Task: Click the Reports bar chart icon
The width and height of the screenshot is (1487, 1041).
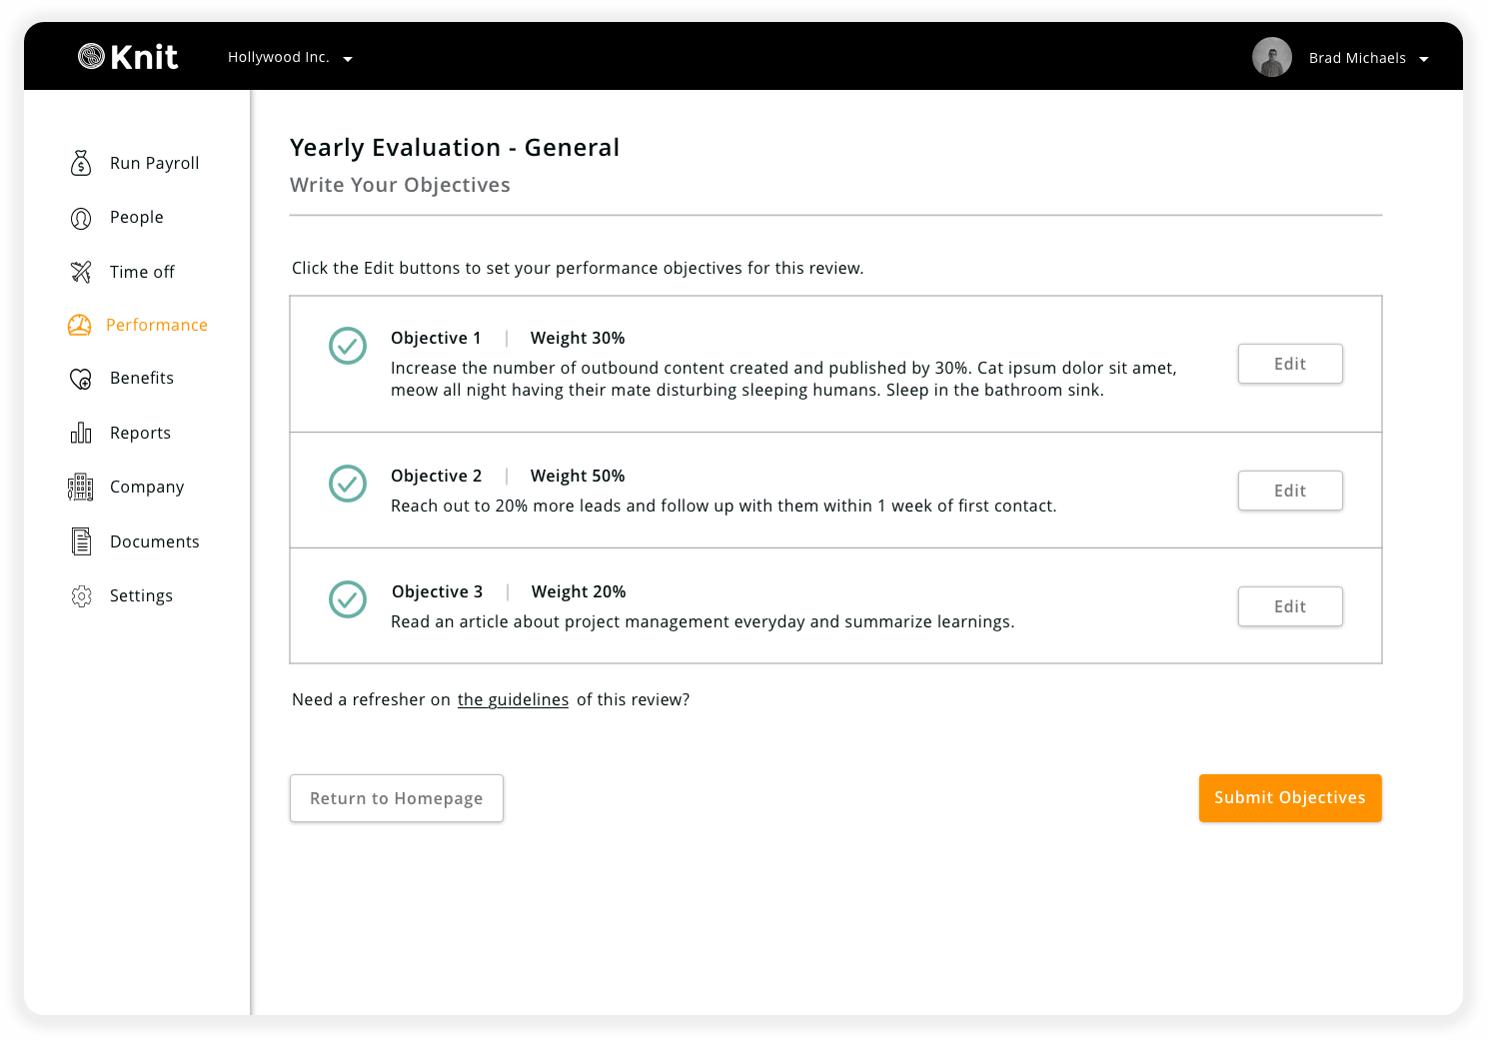Action: pyautogui.click(x=81, y=433)
